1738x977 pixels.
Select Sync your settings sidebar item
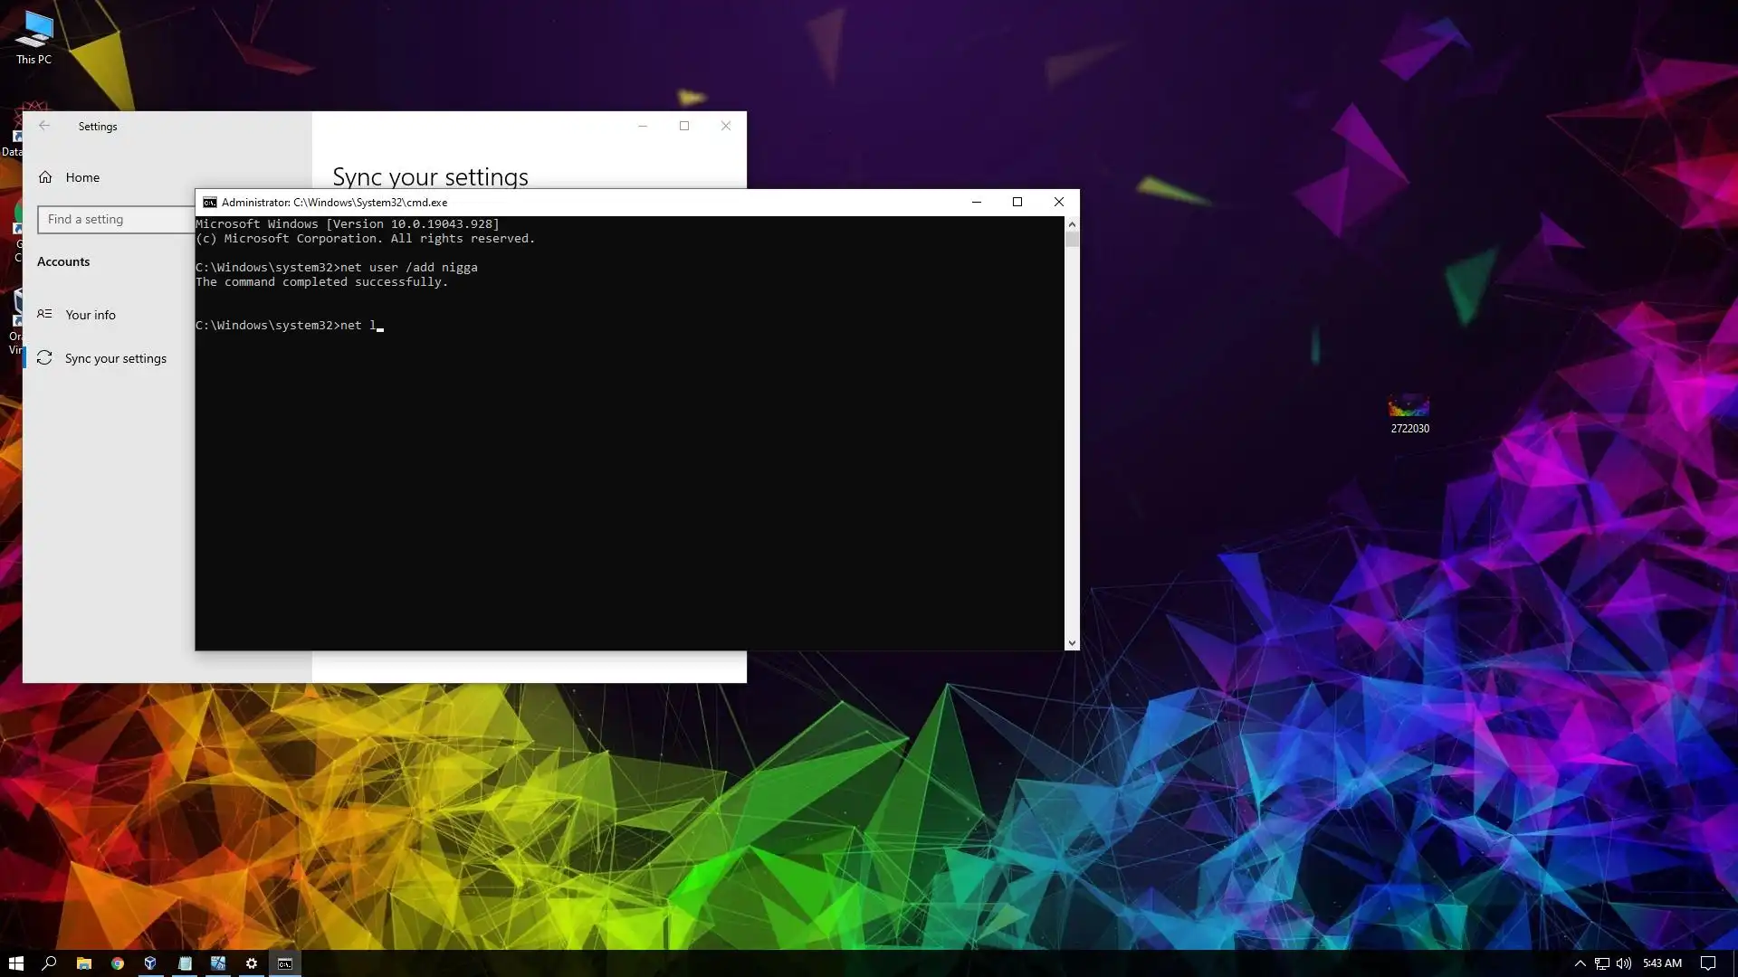point(115,358)
